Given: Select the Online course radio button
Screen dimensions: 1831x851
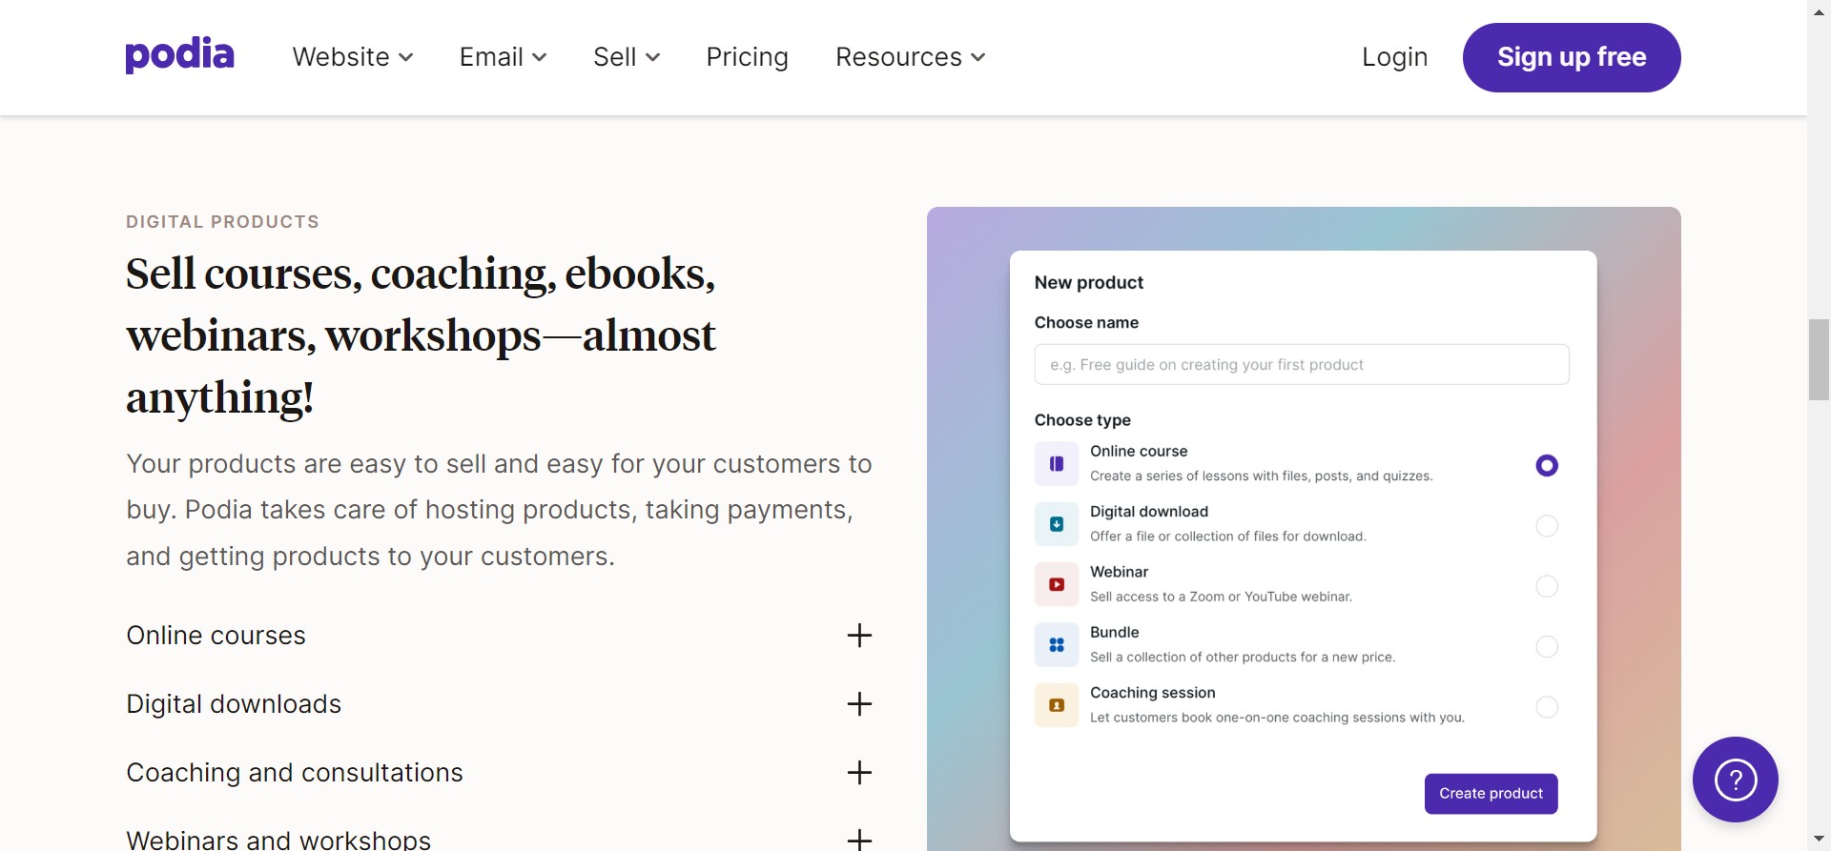Looking at the screenshot, I should 1547,465.
